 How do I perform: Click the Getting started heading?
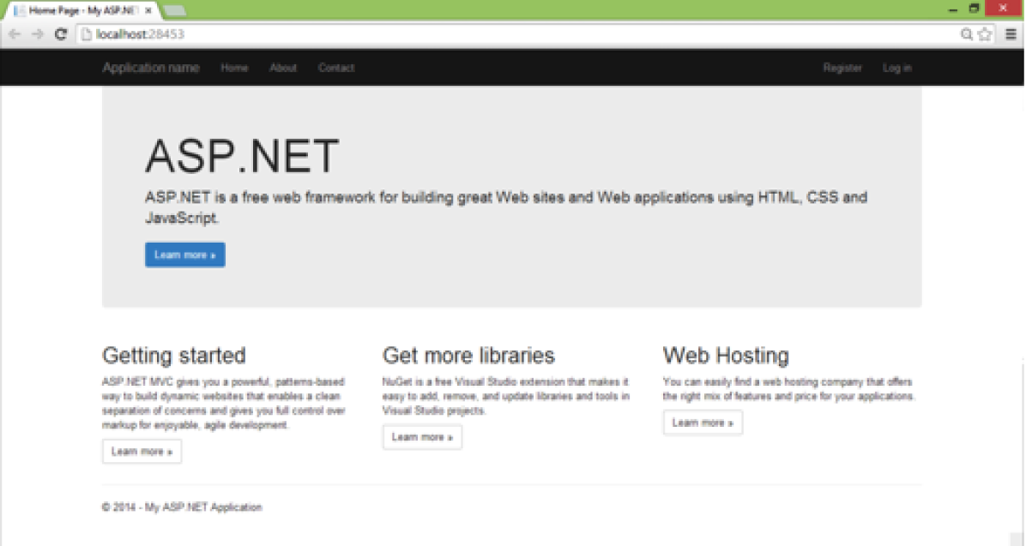pyautogui.click(x=174, y=356)
